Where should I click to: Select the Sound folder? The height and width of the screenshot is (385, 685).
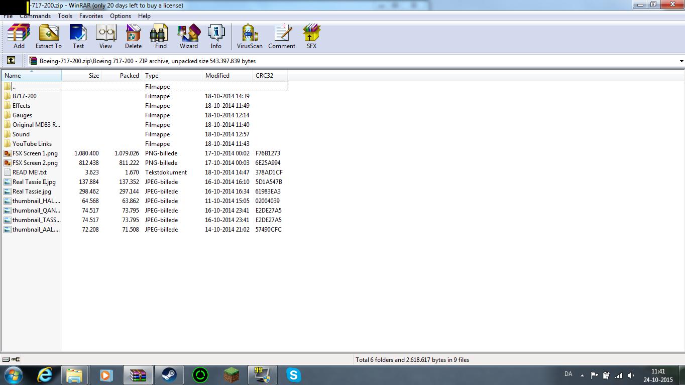pos(21,134)
